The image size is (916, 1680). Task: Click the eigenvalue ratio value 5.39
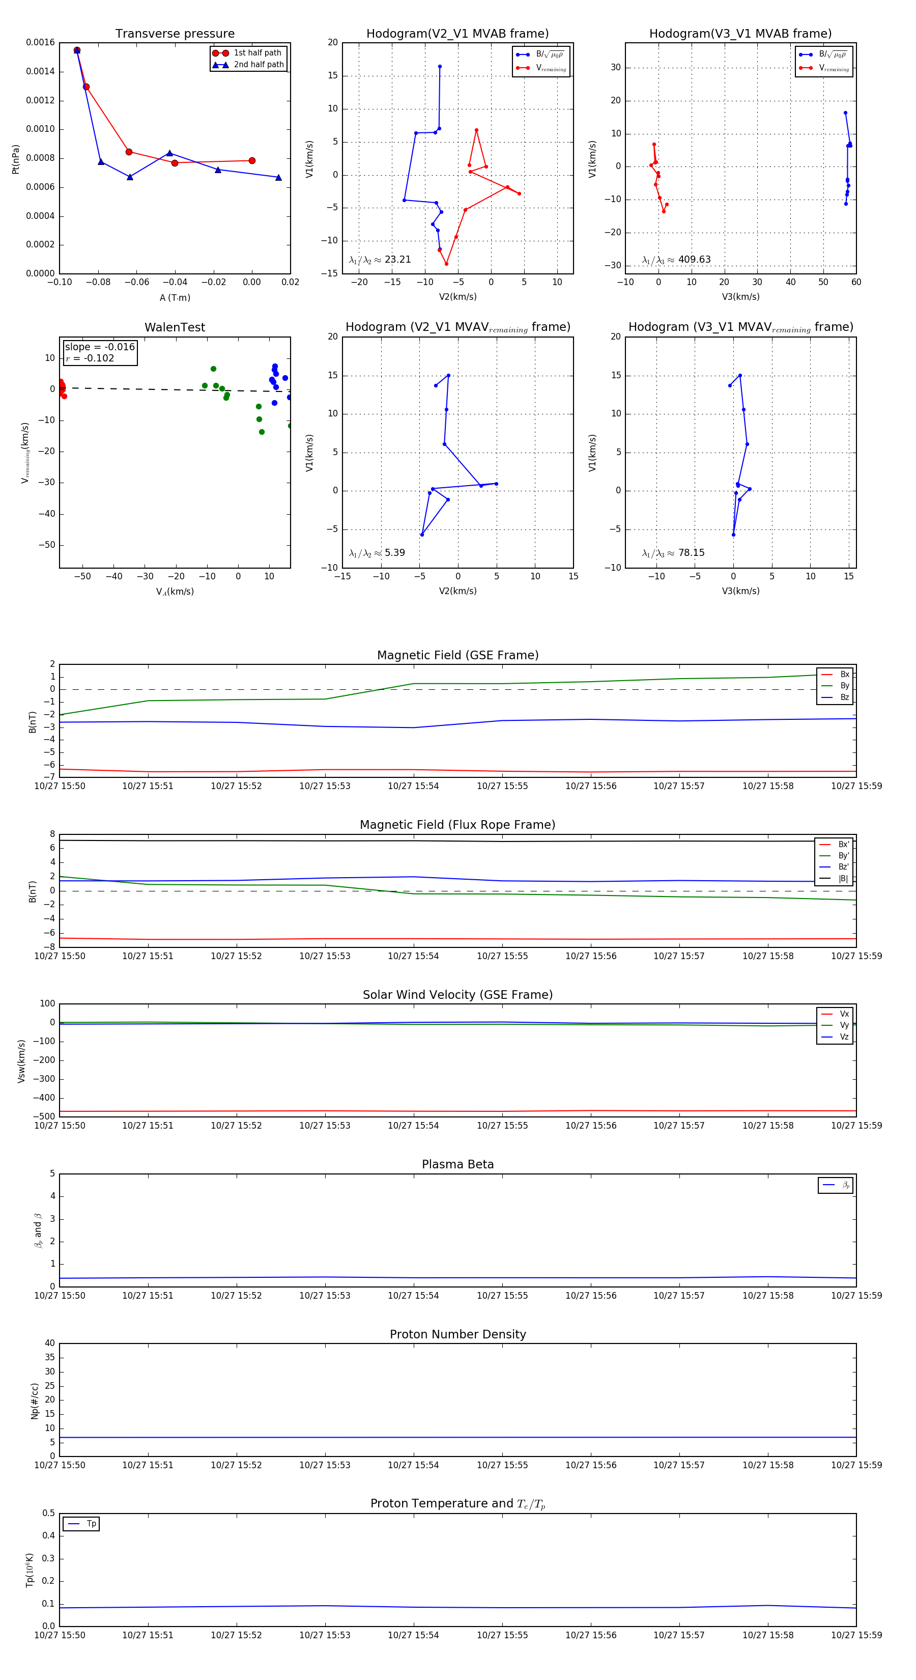(x=394, y=553)
